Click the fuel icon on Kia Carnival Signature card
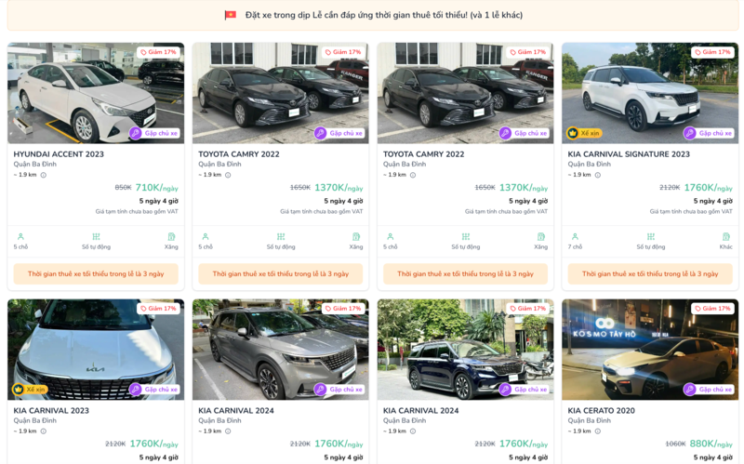The width and height of the screenshot is (744, 464). 725,237
